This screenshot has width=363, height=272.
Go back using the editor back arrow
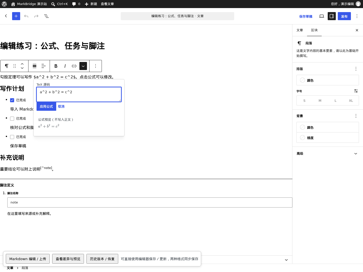point(6,16)
